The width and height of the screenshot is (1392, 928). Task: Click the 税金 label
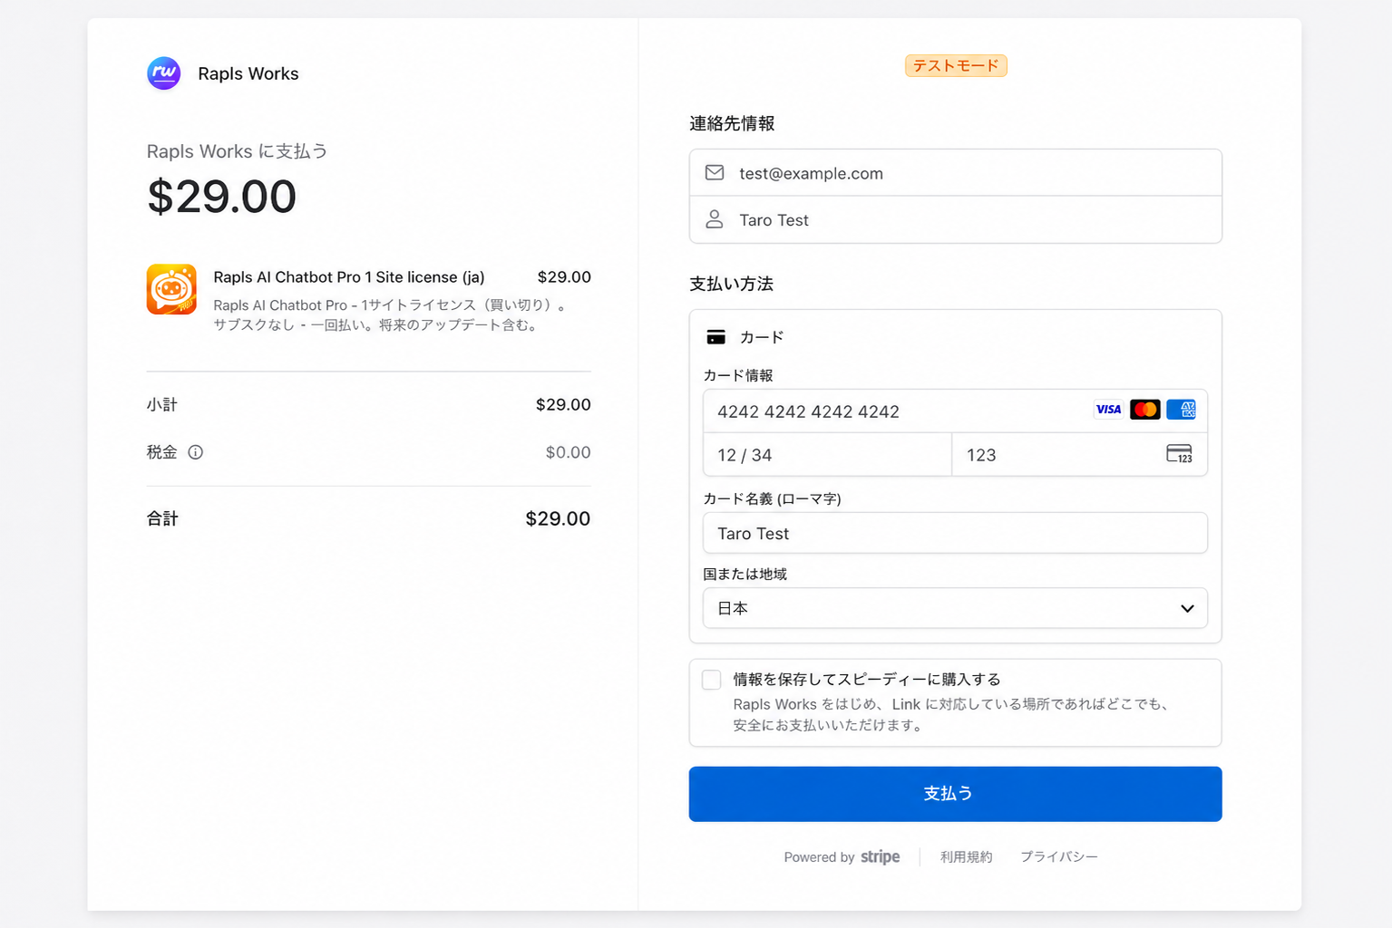162,452
